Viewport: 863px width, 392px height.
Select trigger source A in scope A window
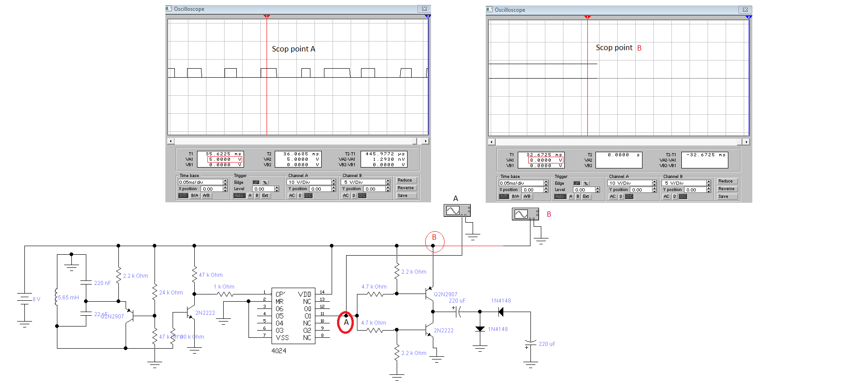pyautogui.click(x=250, y=196)
